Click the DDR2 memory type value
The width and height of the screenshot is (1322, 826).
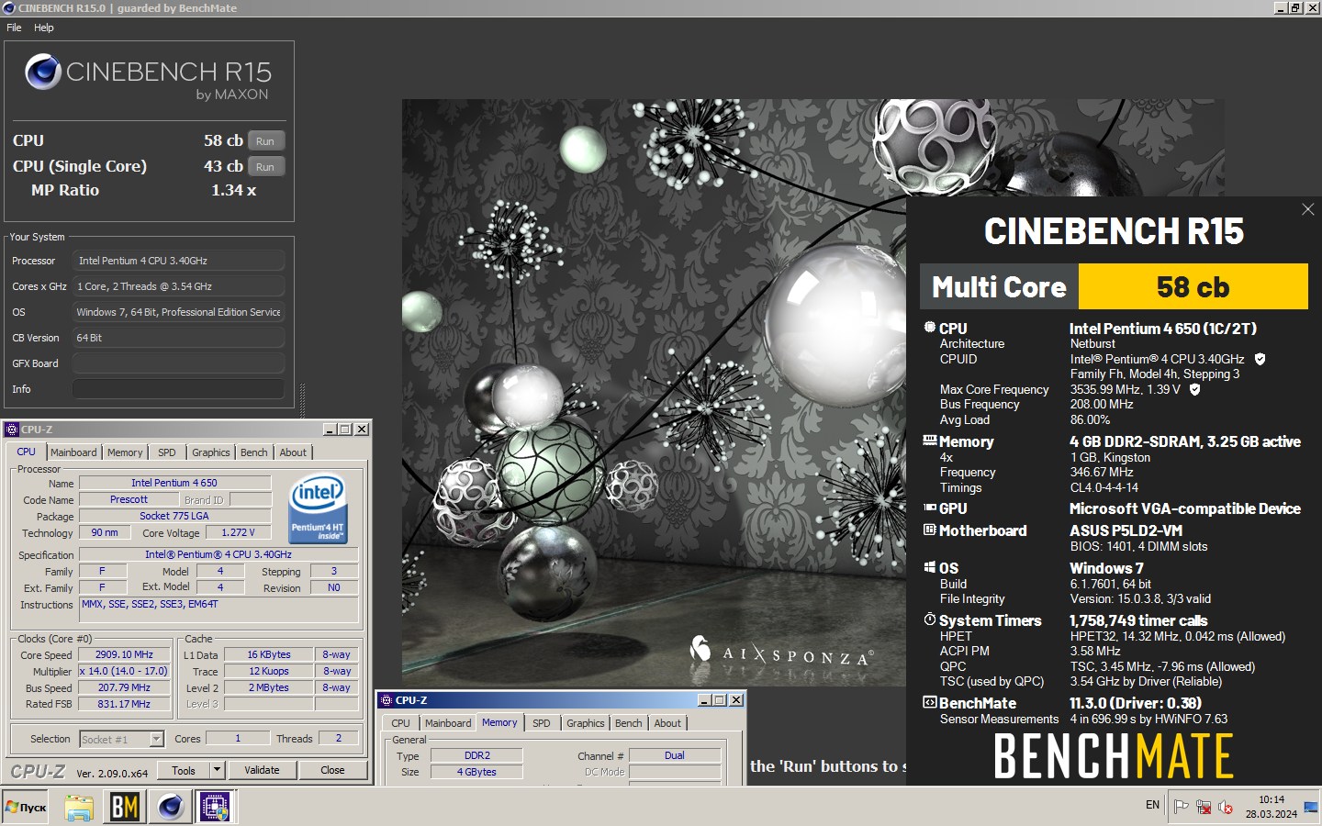(477, 755)
